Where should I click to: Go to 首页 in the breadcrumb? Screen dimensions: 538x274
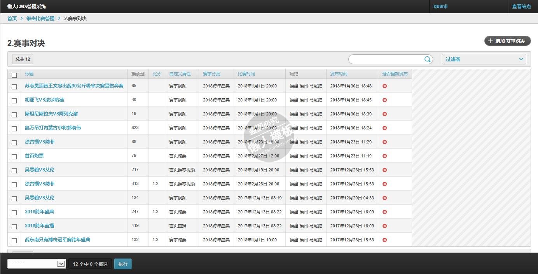(12, 19)
